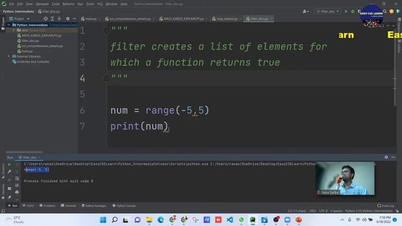The height and width of the screenshot is (226, 402).
Task: Hide the Project tool window
Action: (74, 19)
